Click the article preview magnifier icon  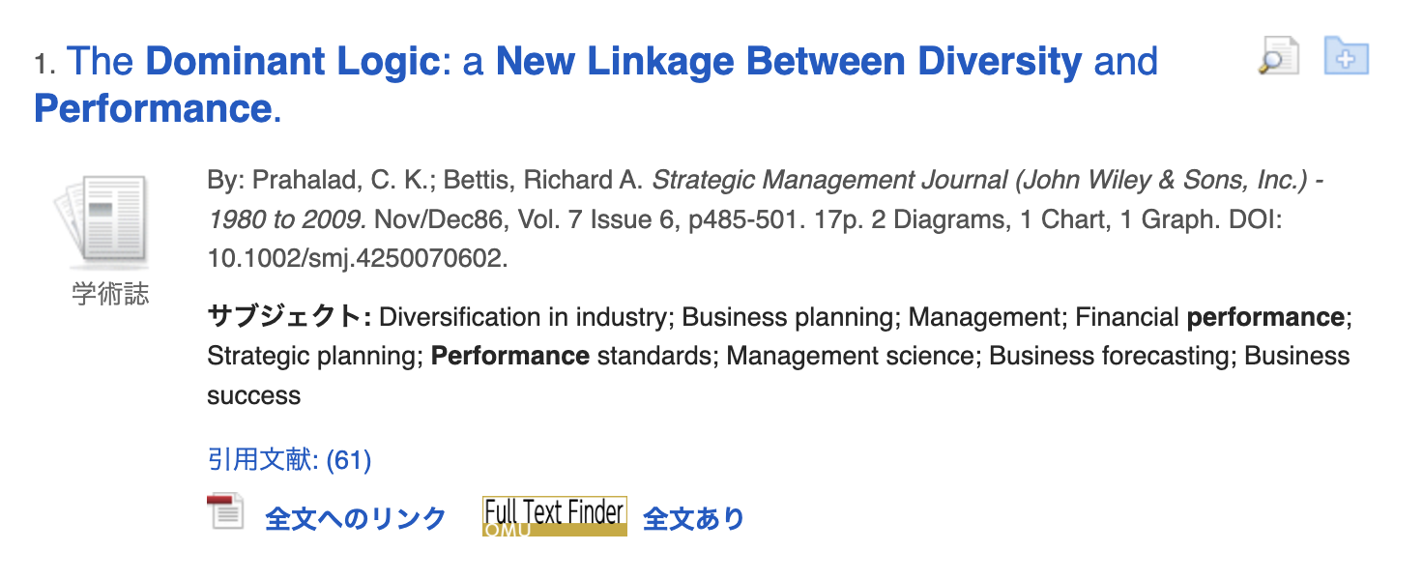(x=1277, y=56)
